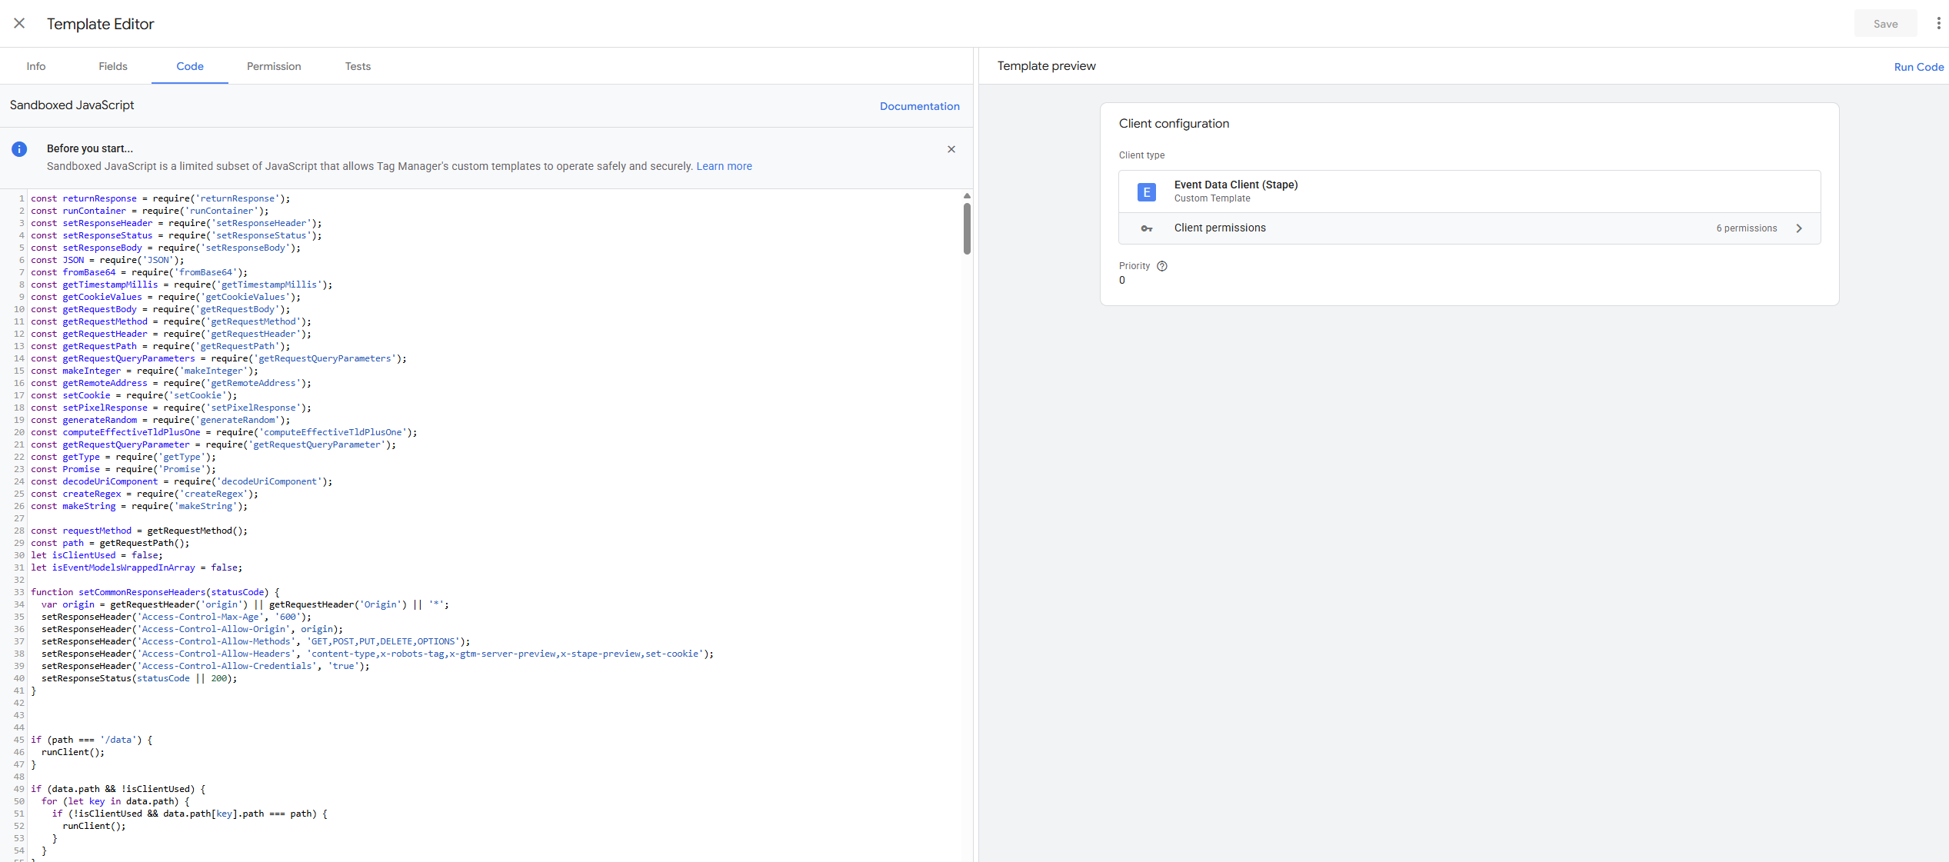Image resolution: width=1949 pixels, height=862 pixels.
Task: Open the Documentation link
Action: 919,106
